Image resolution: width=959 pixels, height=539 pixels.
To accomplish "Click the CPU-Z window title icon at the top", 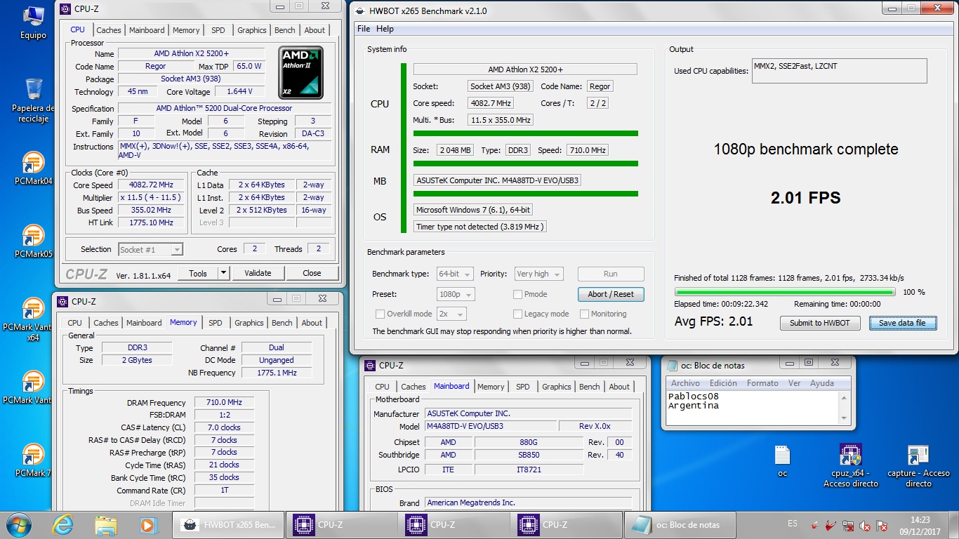I will pyautogui.click(x=65, y=9).
